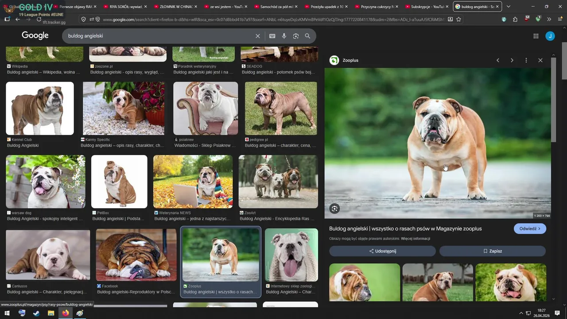Open the PetBox sitting bulldog thumbnail

(119, 182)
